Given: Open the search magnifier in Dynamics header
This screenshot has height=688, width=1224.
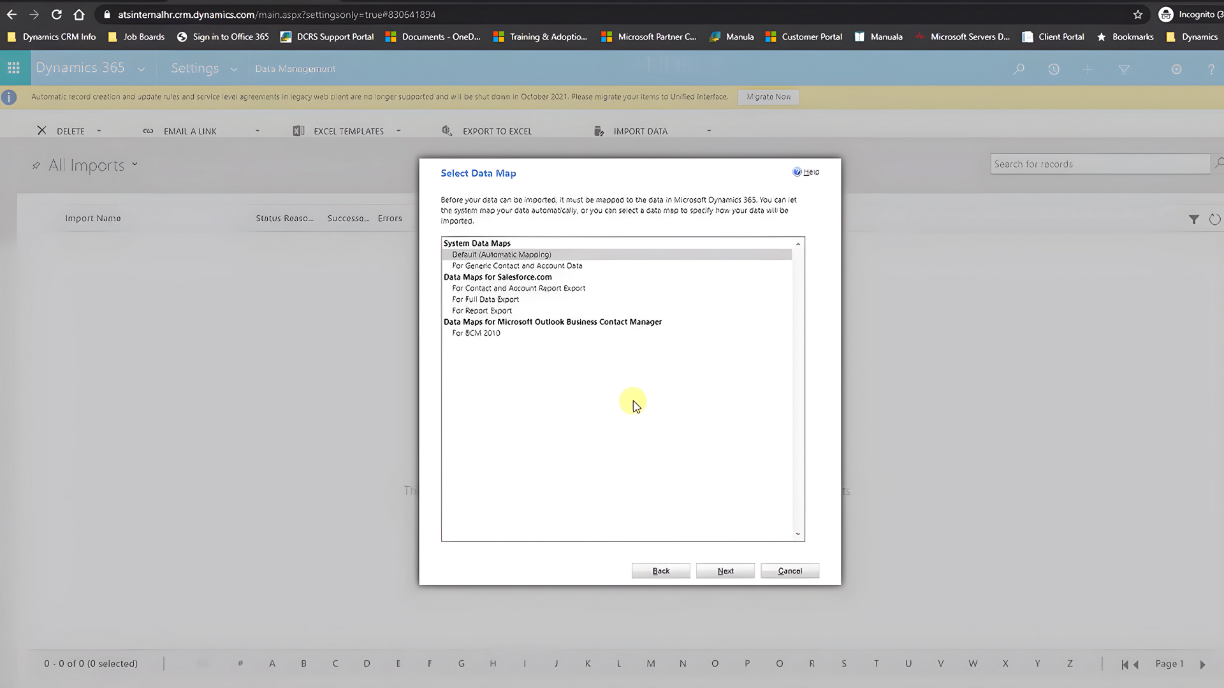Looking at the screenshot, I should point(1019,69).
